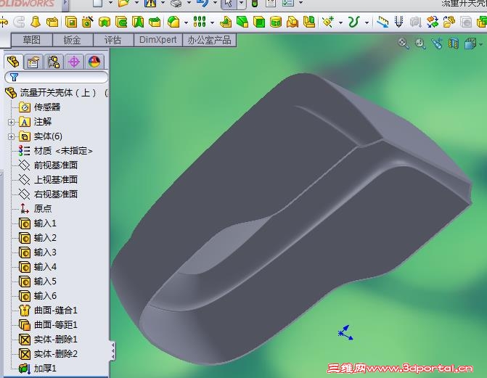The width and height of the screenshot is (487, 378).
Task: Select the Lofted Cut tool
Action: (138, 22)
